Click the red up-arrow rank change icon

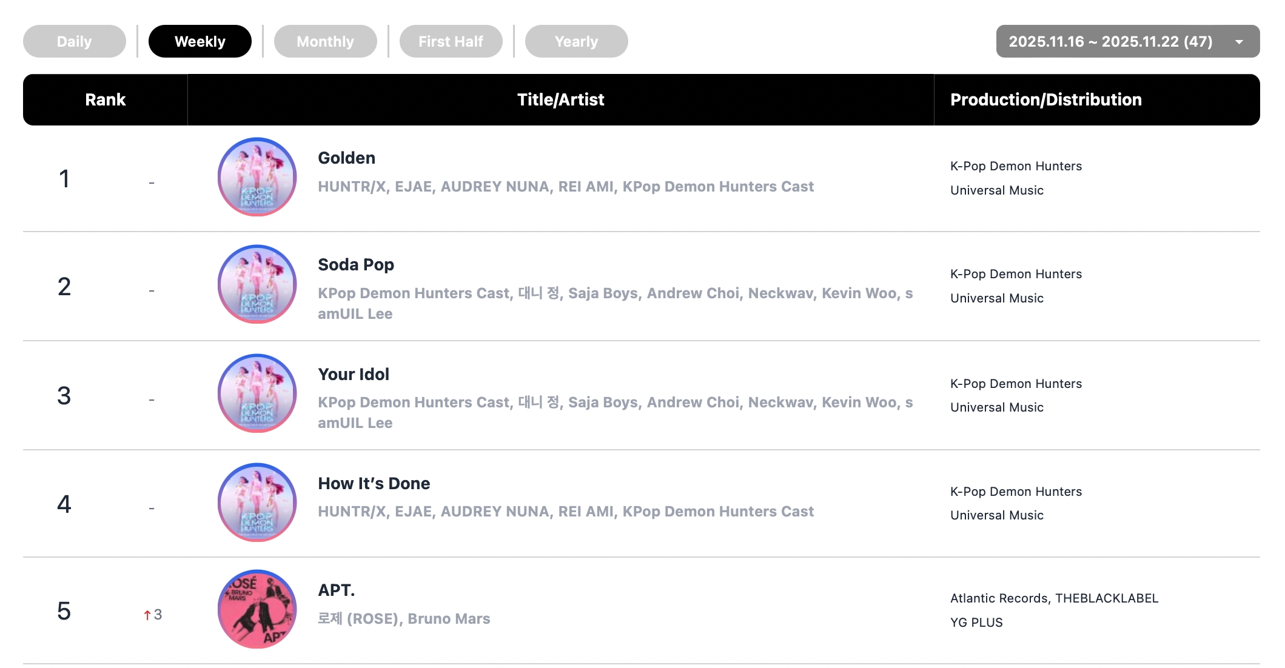click(147, 615)
